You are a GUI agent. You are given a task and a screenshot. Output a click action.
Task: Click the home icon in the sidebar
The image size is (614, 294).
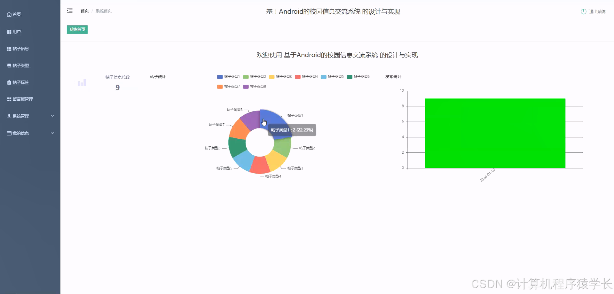pyautogui.click(x=9, y=14)
